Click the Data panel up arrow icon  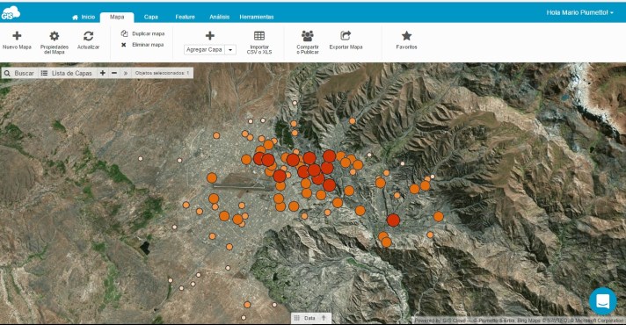(x=324, y=318)
